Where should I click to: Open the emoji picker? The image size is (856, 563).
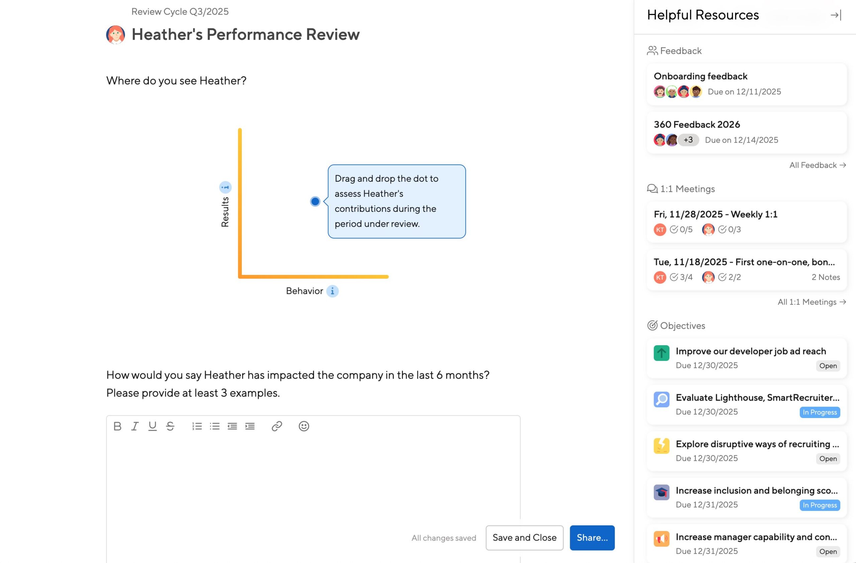pos(304,426)
